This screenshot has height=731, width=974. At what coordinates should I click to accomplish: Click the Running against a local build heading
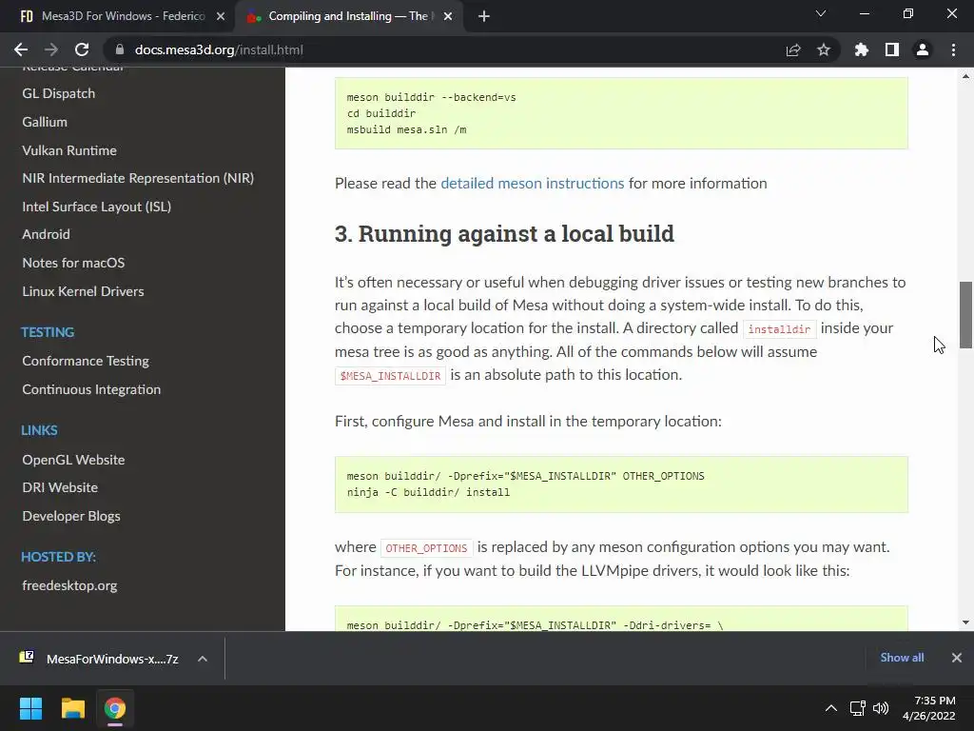point(504,234)
